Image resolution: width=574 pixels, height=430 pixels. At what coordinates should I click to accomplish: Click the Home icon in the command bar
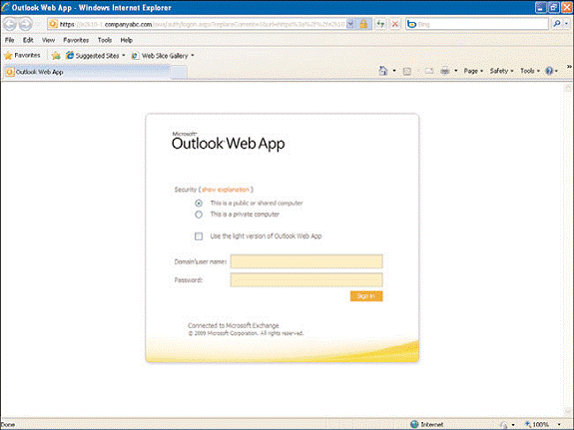pos(383,71)
